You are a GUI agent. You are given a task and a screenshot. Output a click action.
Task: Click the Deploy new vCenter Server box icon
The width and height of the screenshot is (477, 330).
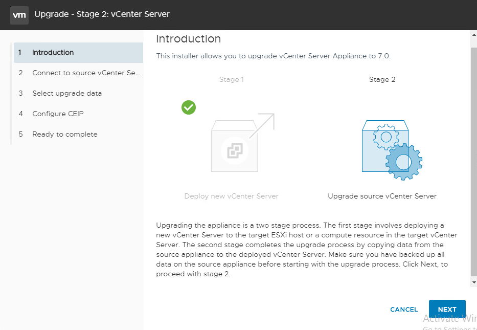pos(243,143)
